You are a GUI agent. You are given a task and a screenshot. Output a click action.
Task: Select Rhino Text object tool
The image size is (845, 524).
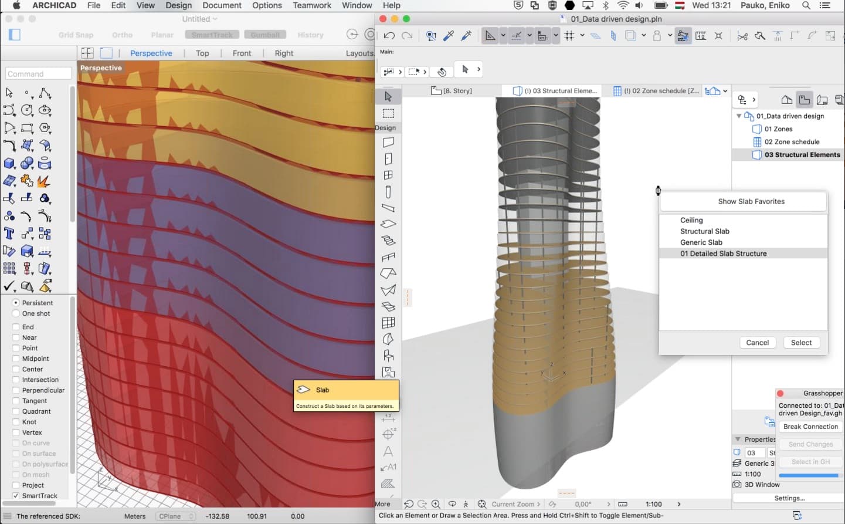[x=9, y=234]
